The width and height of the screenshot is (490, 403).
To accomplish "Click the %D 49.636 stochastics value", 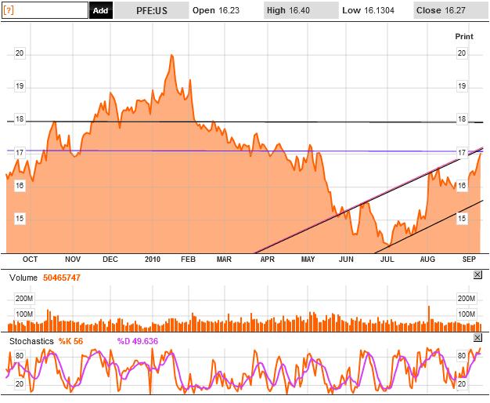I will pyautogui.click(x=138, y=341).
